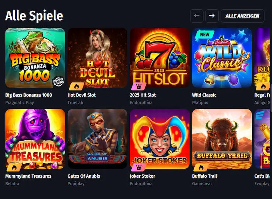Click the Popiplay provider label
Screen dimensions: 272x199
pos(76,183)
